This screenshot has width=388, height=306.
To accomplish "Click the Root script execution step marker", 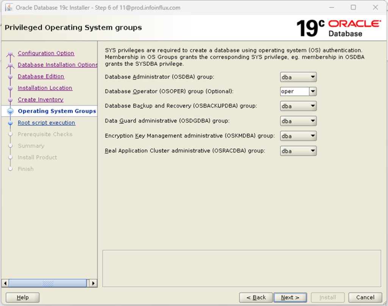I will coord(11,123).
